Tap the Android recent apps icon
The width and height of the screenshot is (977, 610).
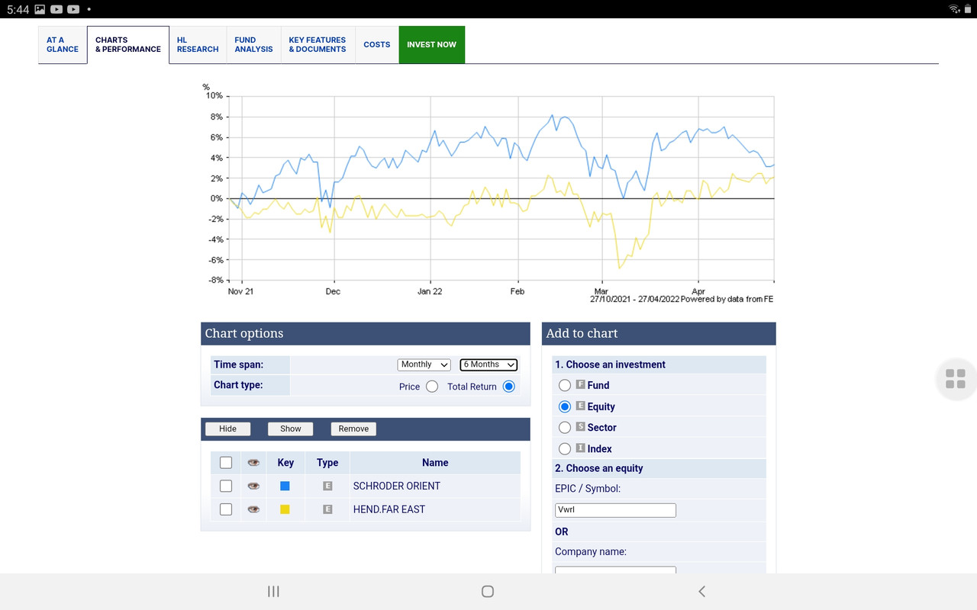click(x=273, y=591)
